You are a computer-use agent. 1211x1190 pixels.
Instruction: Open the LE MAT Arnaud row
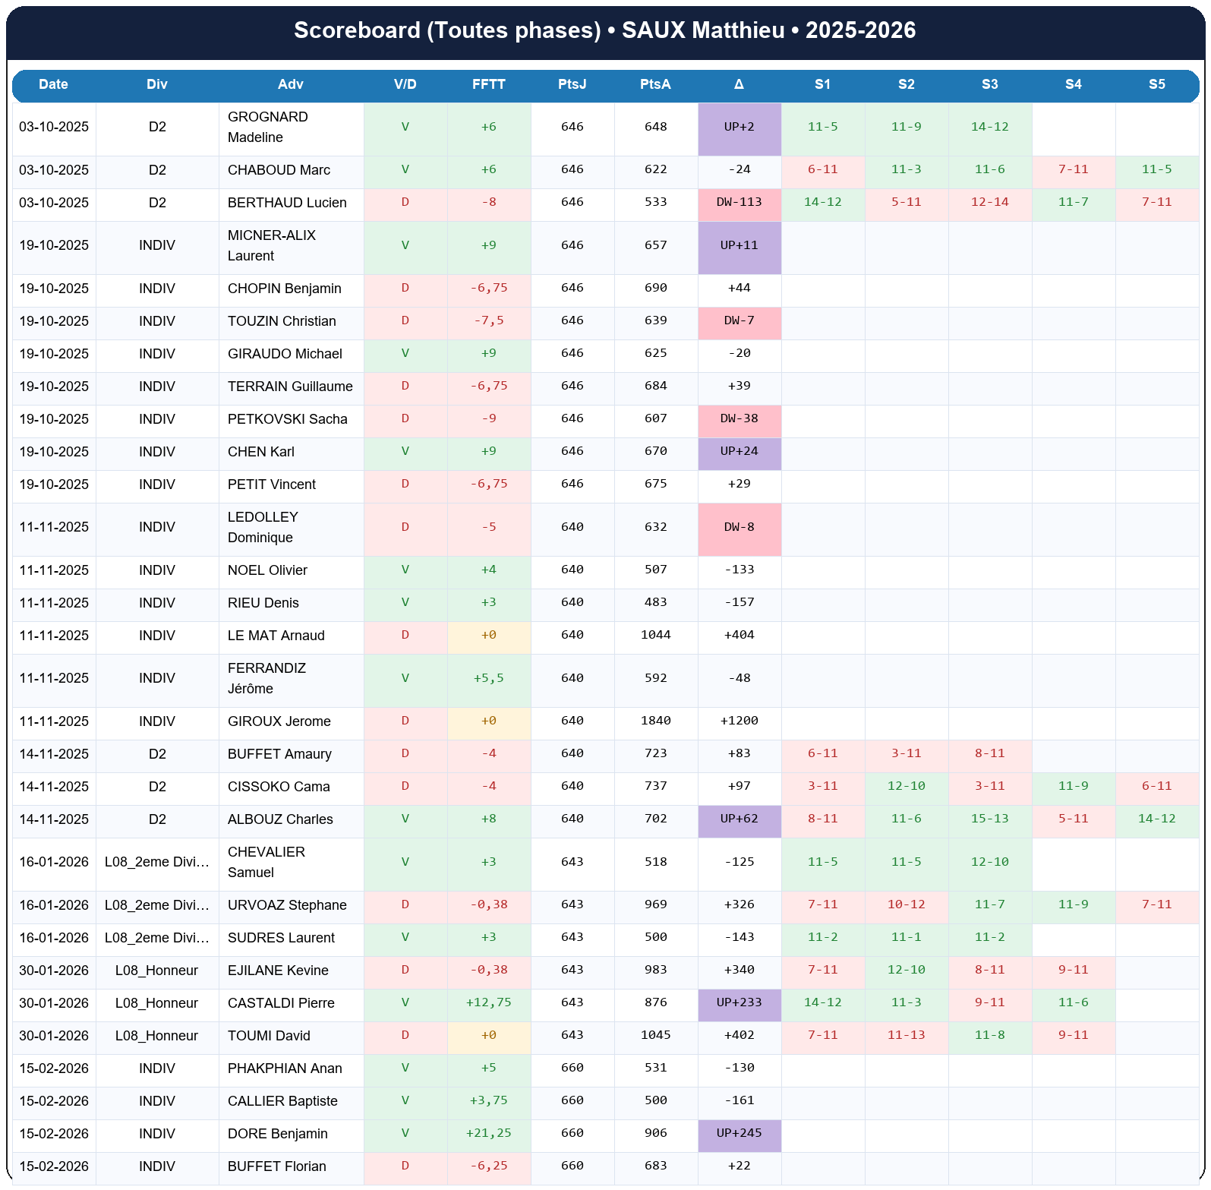276,636
